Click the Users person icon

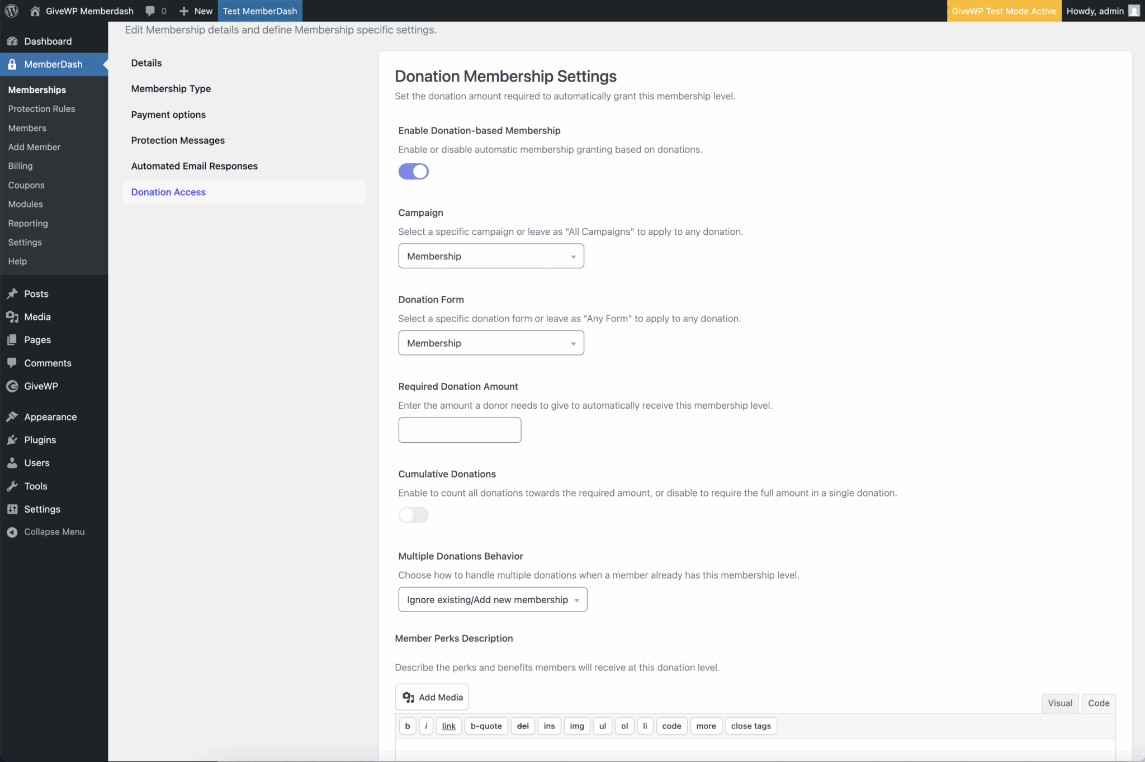12,462
